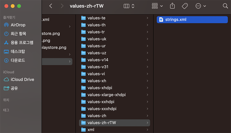231x133 pixels.
Task: Click the strings.xml file icon
Action: click(161, 20)
